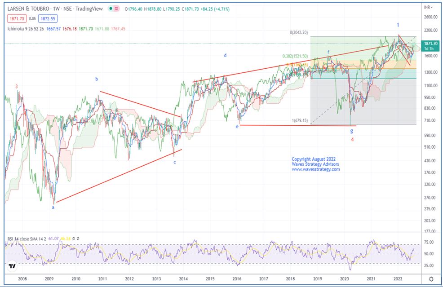Click the 2015 label on time axis
The image size is (443, 287).
(210, 279)
